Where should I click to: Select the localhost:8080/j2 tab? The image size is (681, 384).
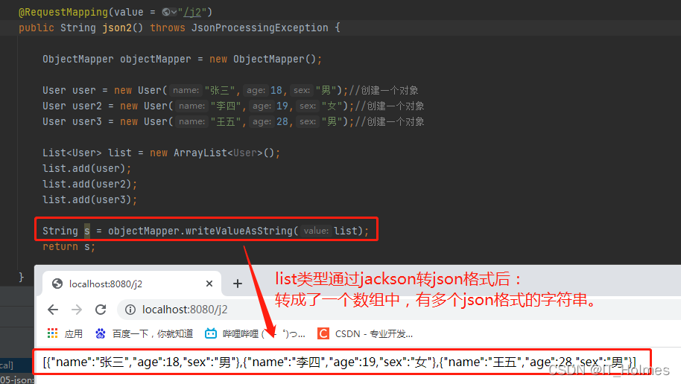click(132, 284)
